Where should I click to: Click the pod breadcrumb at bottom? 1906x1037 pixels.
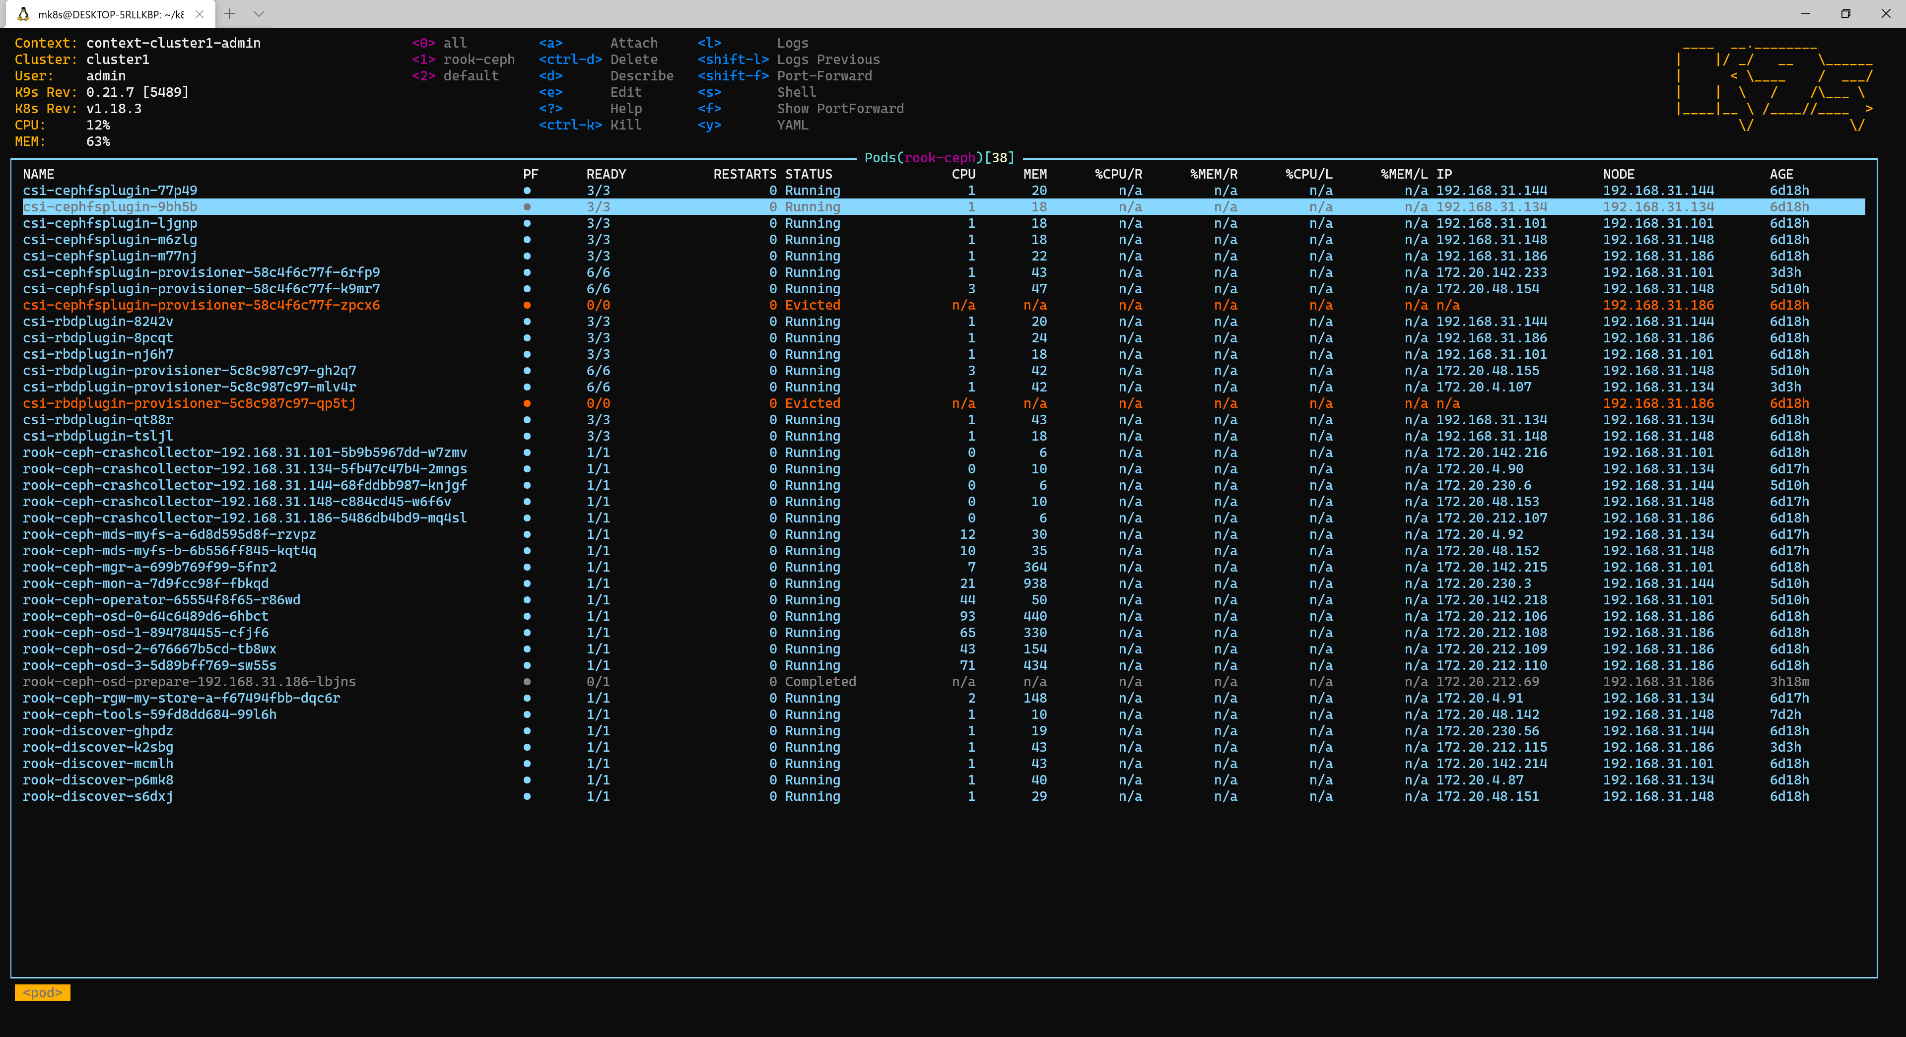click(42, 993)
